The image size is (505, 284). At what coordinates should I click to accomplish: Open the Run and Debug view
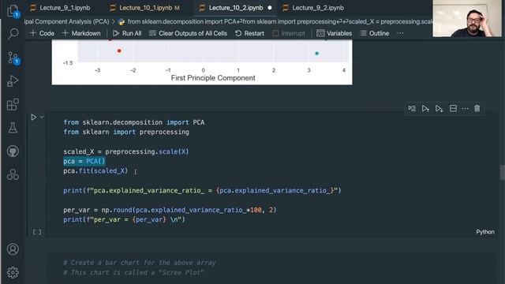tap(13, 80)
